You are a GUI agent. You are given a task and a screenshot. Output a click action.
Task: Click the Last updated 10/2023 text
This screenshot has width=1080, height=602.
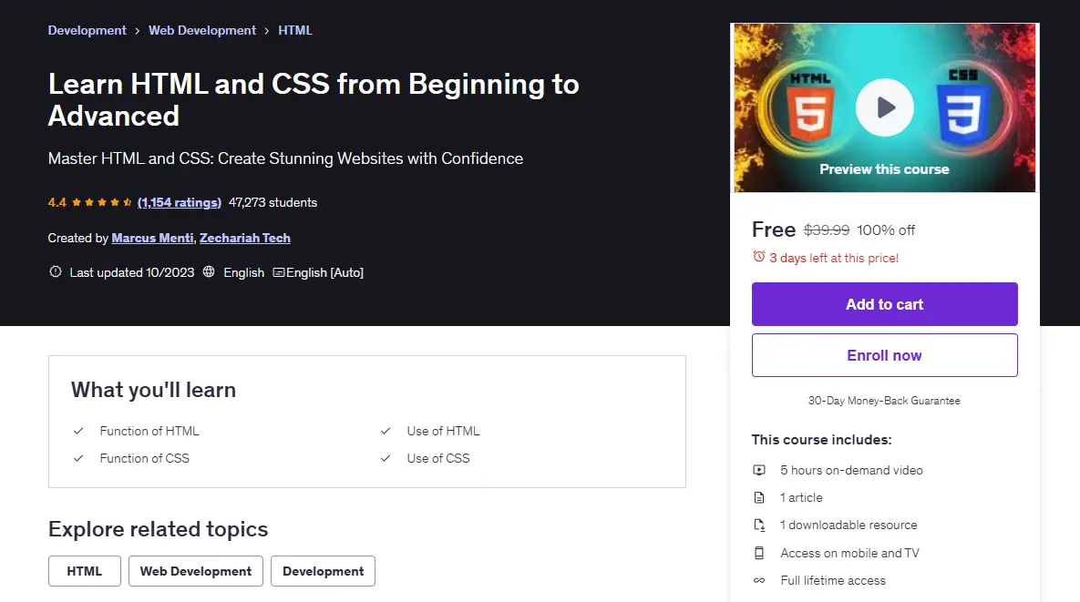(131, 272)
